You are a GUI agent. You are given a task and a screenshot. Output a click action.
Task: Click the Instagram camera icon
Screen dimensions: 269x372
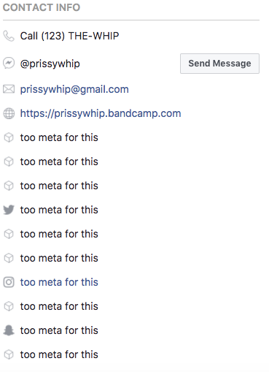coord(9,282)
